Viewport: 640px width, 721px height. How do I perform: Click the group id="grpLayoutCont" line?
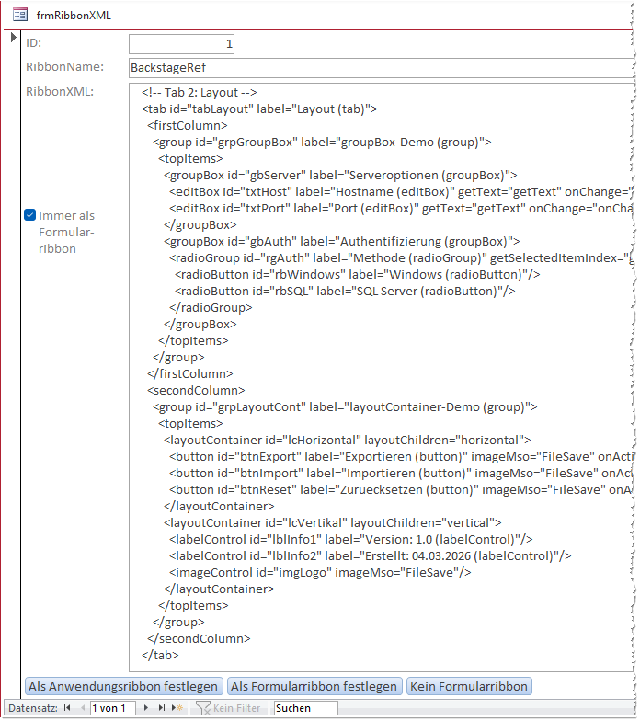tap(345, 406)
